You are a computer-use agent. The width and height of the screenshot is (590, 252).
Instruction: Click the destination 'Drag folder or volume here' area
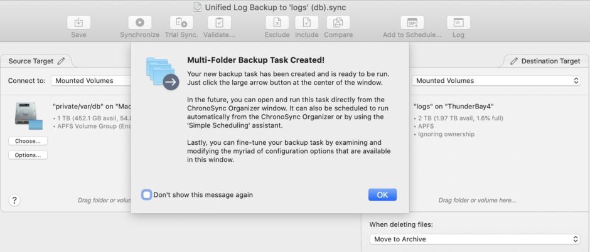point(477,201)
